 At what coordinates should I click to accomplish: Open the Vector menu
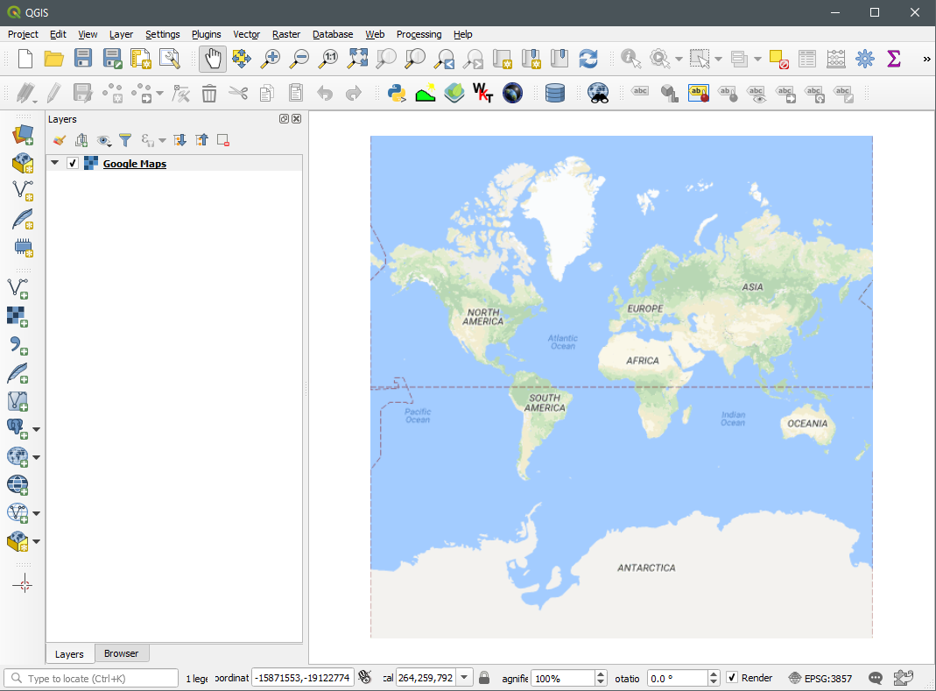coord(246,34)
